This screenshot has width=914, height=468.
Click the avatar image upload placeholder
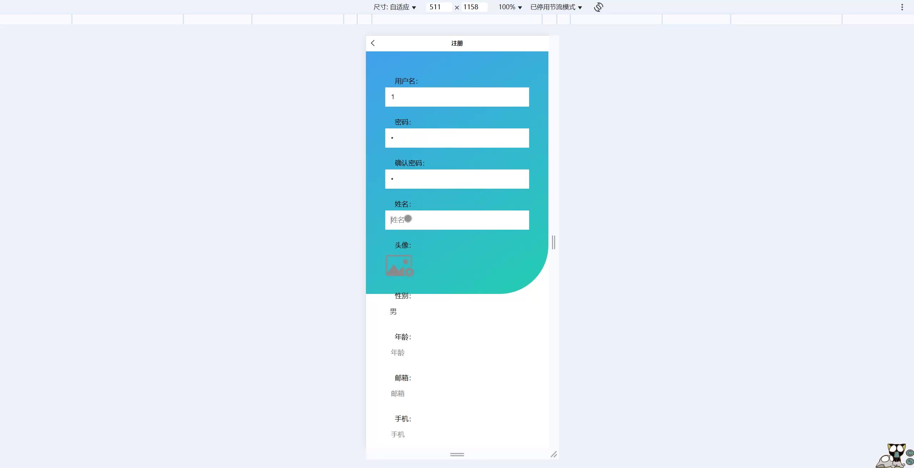click(x=399, y=266)
